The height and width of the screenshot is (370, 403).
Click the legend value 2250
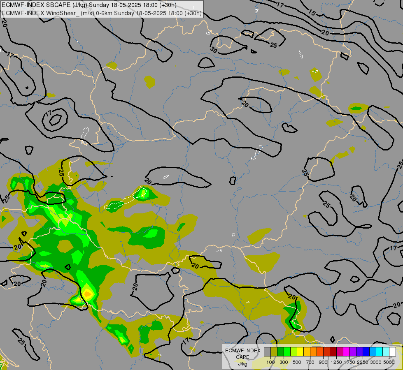363,362
